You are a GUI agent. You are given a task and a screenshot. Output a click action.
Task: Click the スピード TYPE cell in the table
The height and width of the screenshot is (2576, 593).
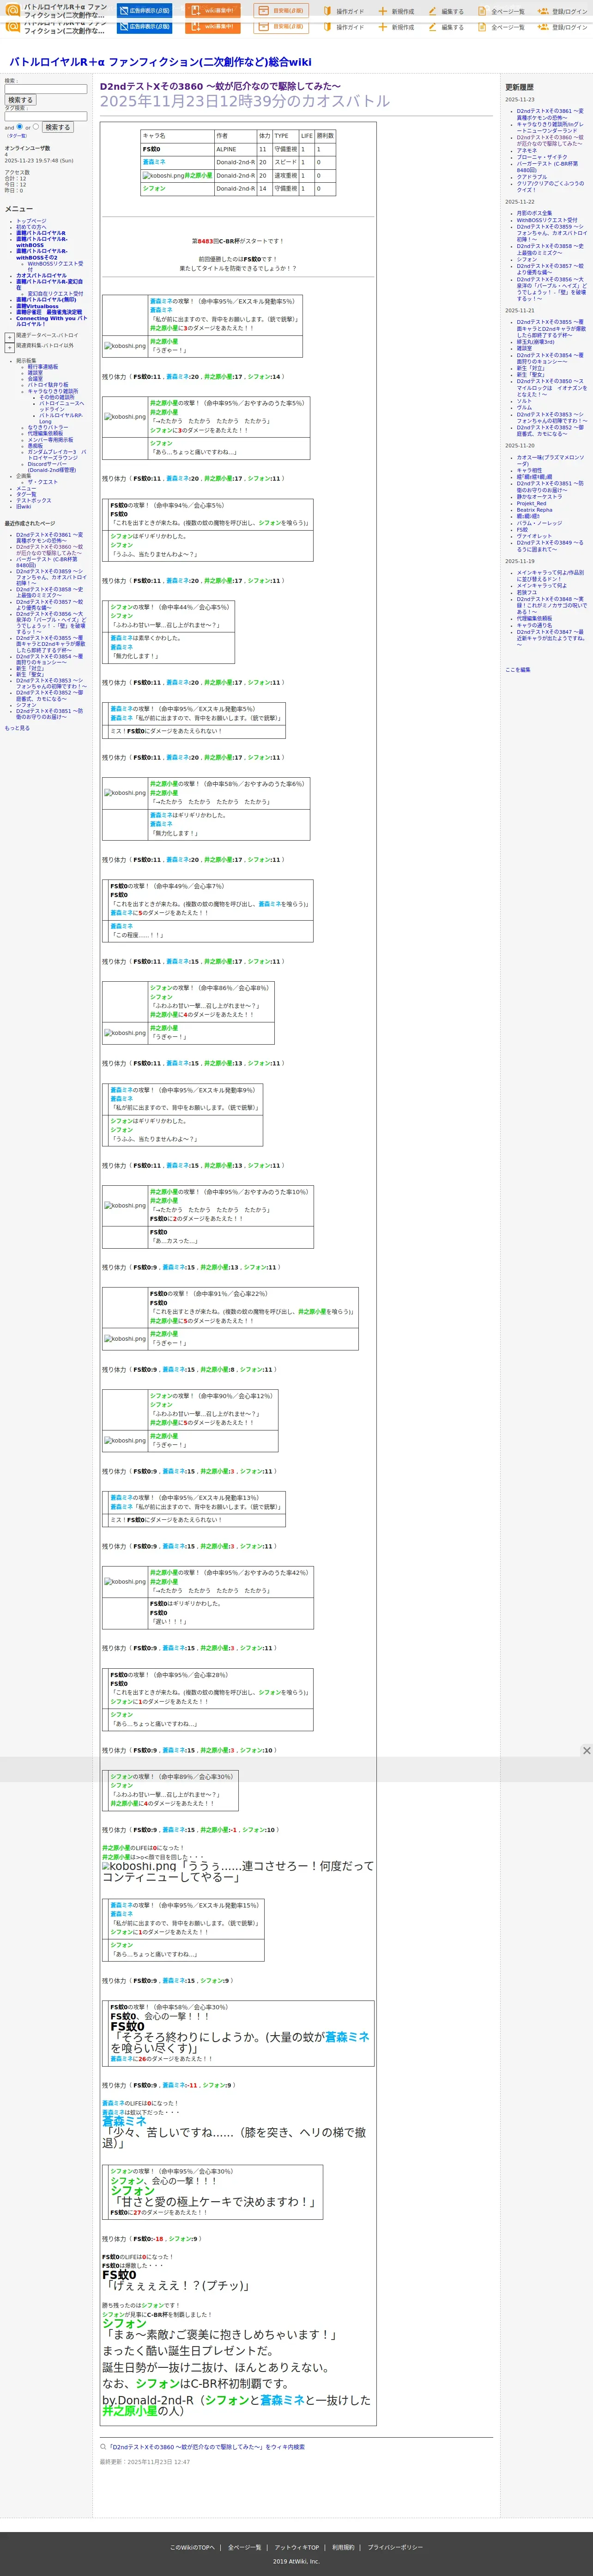click(x=285, y=162)
